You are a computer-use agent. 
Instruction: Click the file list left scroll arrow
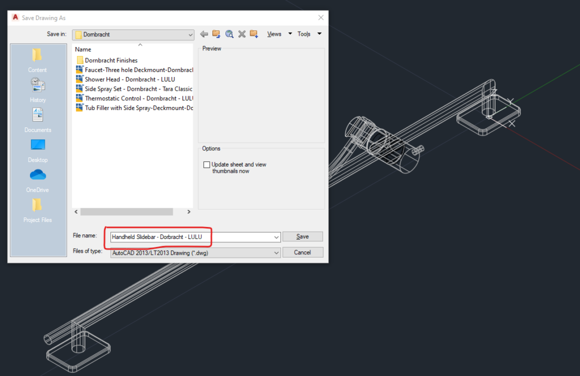(76, 211)
